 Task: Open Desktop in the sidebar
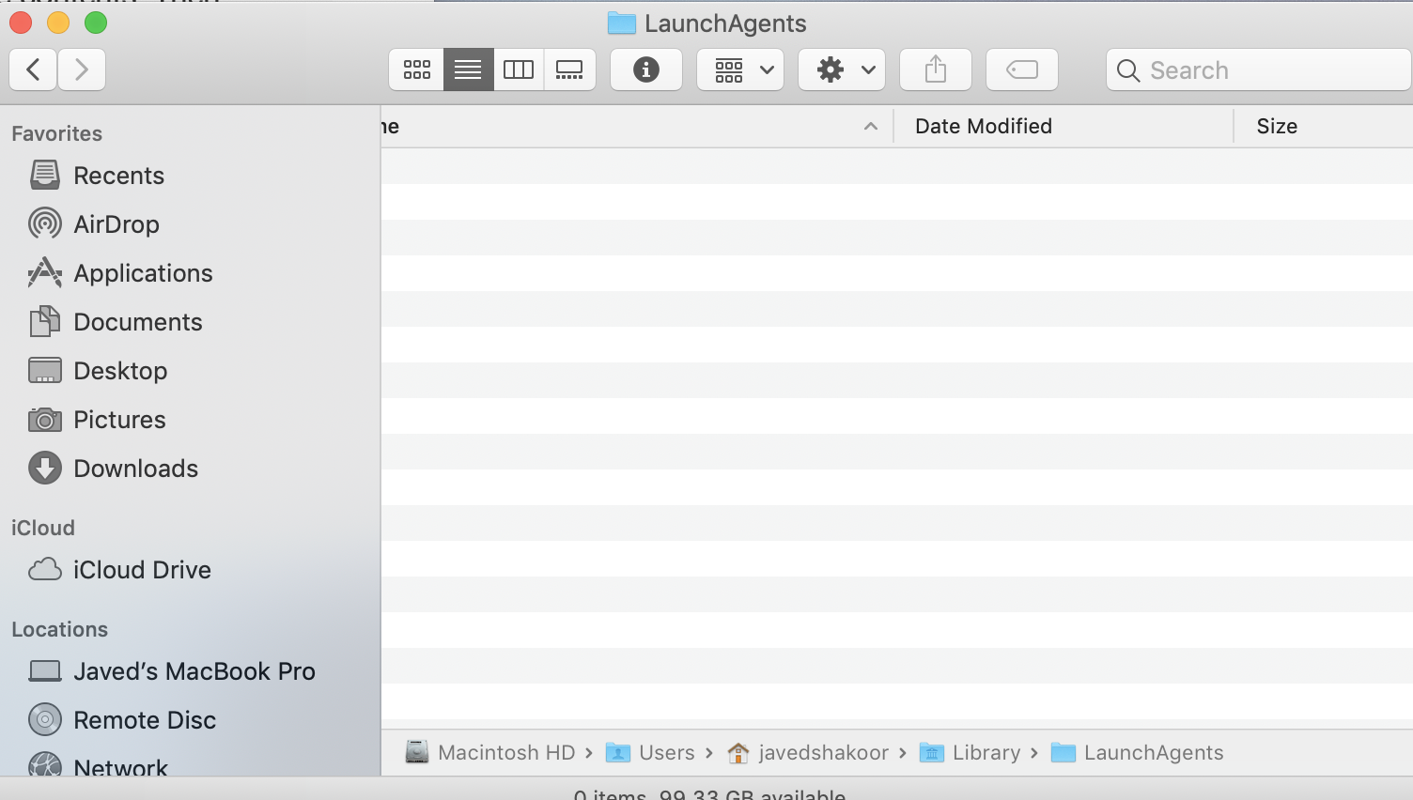point(120,371)
